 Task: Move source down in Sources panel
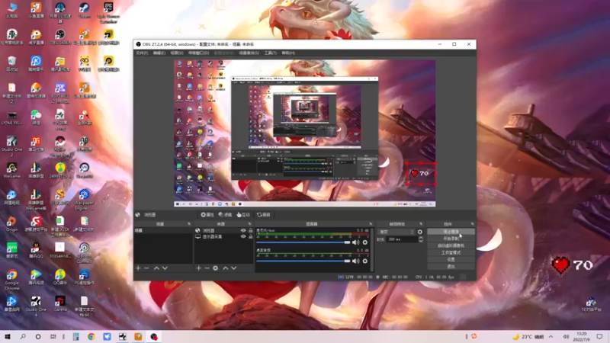coord(234,268)
